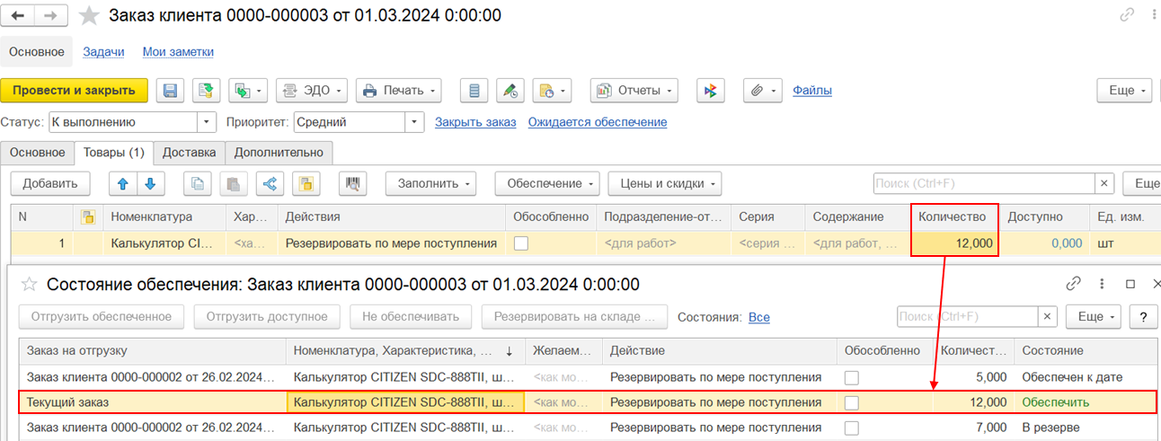
Task: Toggle Обособленно checkbox for Текущий заказ row
Action: point(852,402)
